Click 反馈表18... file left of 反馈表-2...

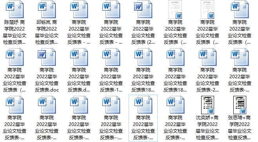tap(175, 57)
